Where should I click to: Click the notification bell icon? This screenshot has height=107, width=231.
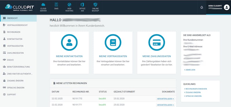[x=202, y=7]
